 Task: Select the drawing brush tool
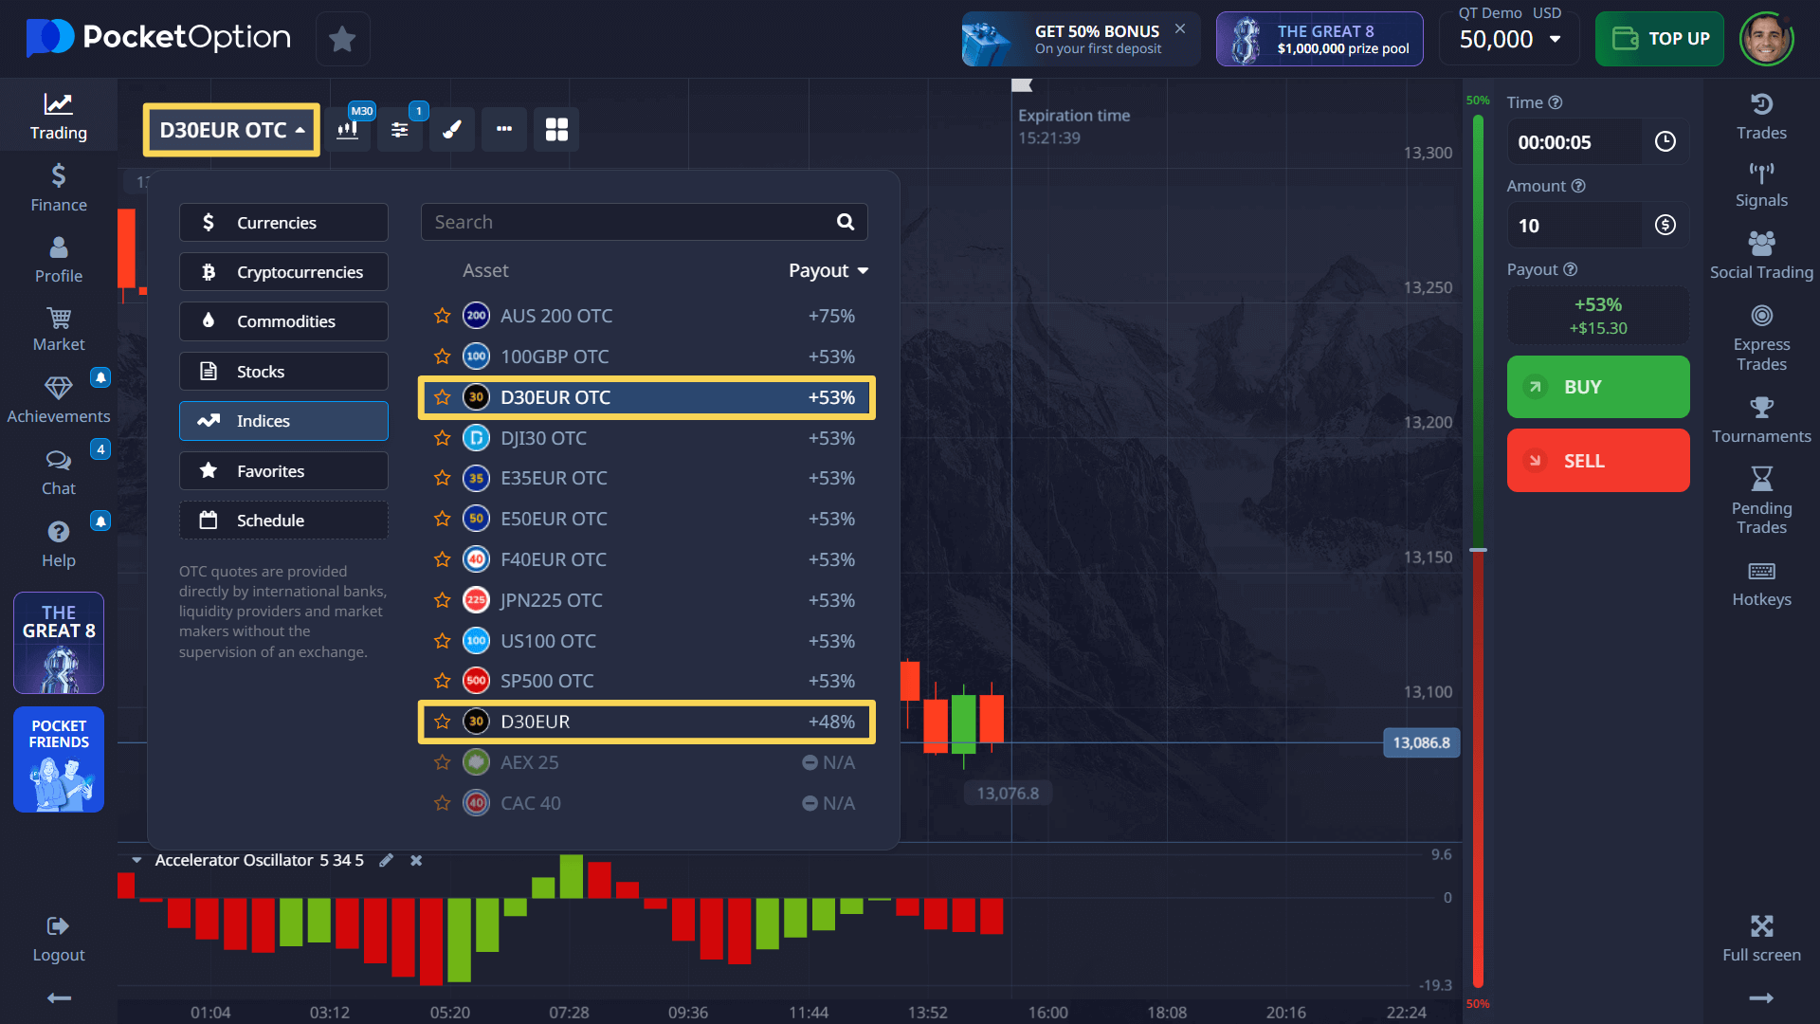click(452, 130)
